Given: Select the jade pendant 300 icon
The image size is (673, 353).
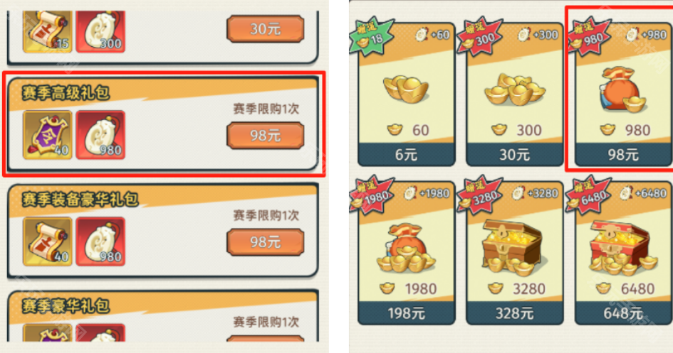Looking at the screenshot, I should coord(101,32).
